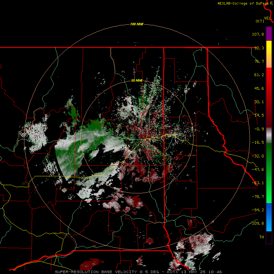Click the VEL label above the color scale
This screenshot has width=274, height=274.
tap(268, 18)
